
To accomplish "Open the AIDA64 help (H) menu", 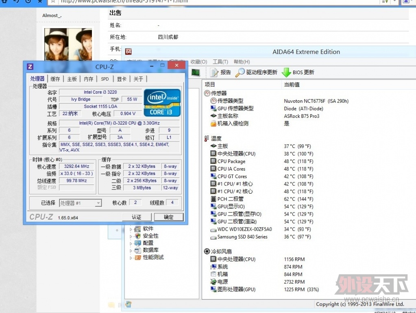I will click(242, 62).
